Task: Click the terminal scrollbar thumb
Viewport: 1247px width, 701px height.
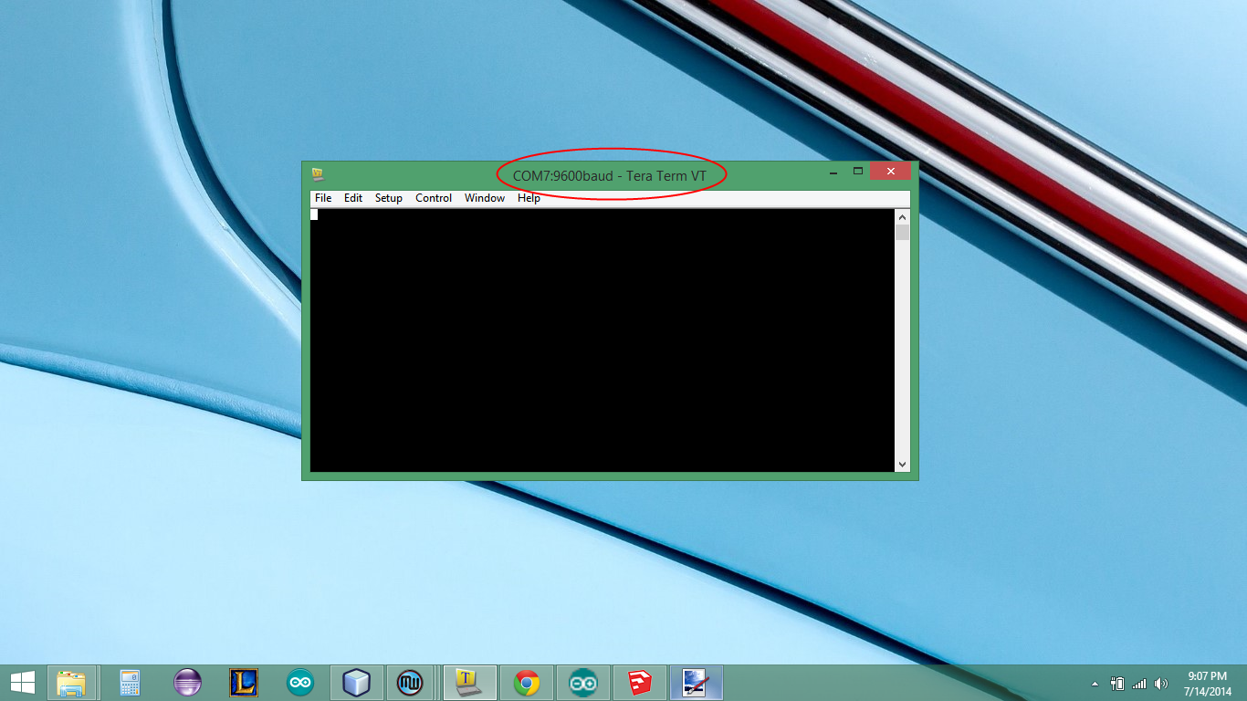Action: 902,233
